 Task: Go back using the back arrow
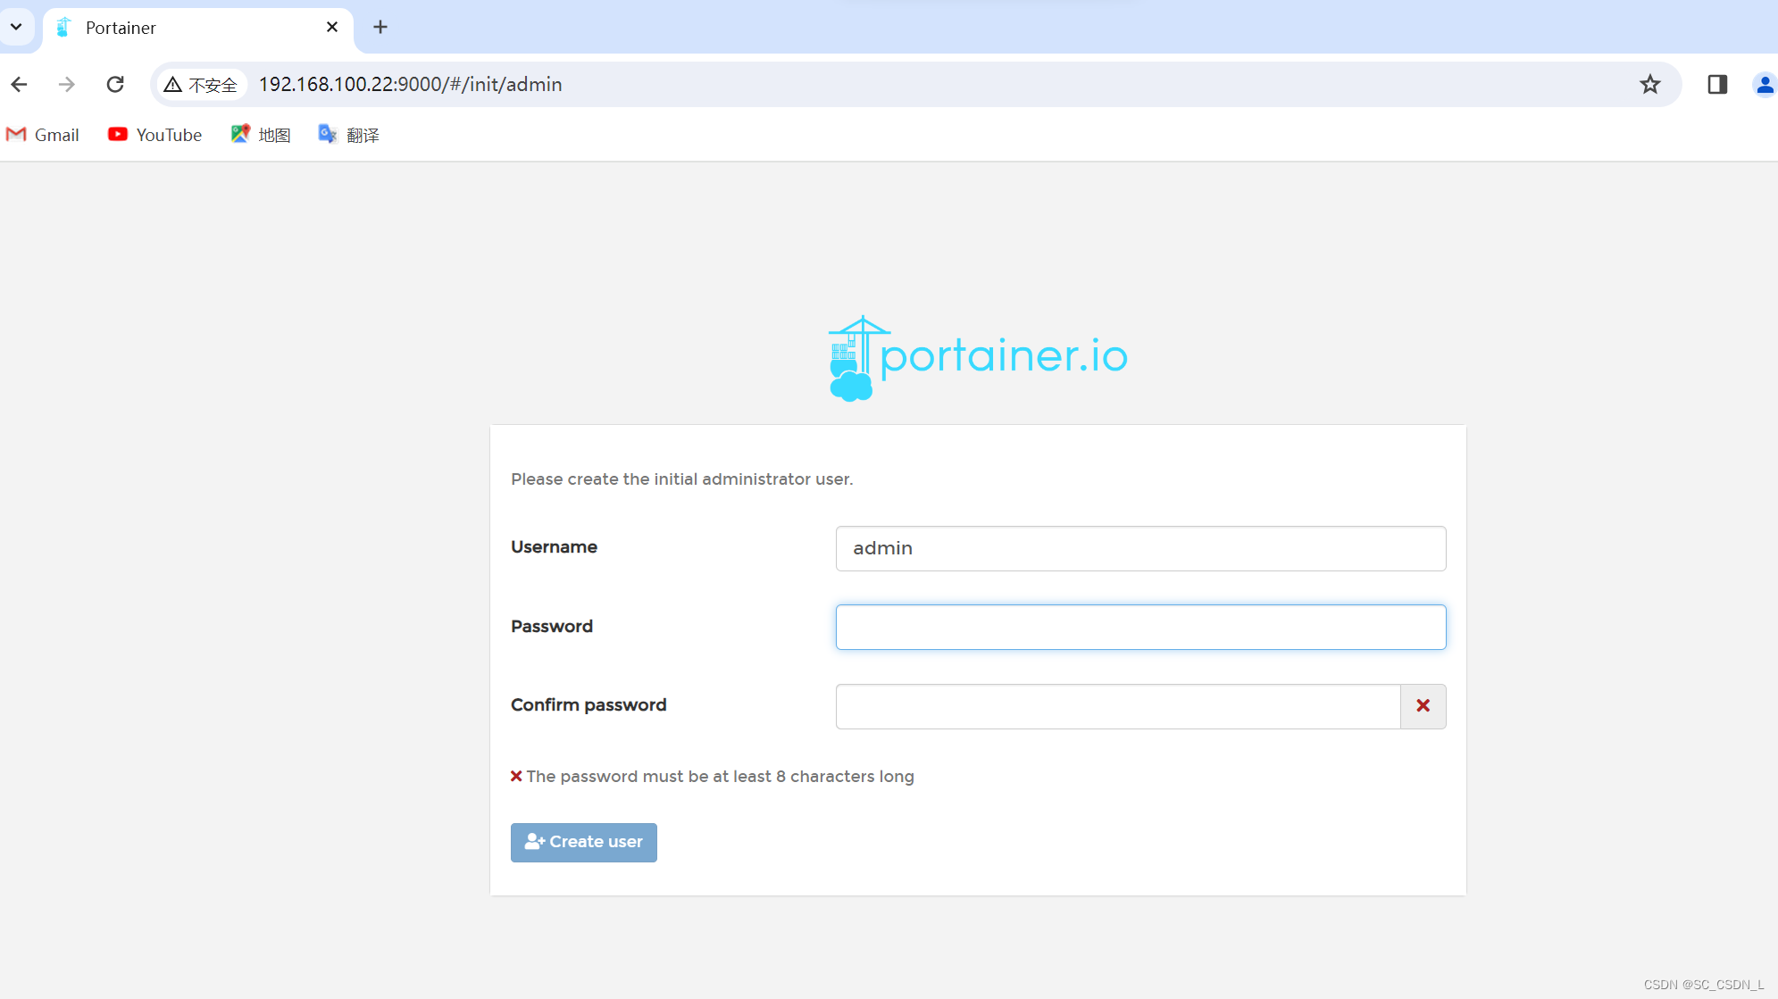(x=20, y=84)
